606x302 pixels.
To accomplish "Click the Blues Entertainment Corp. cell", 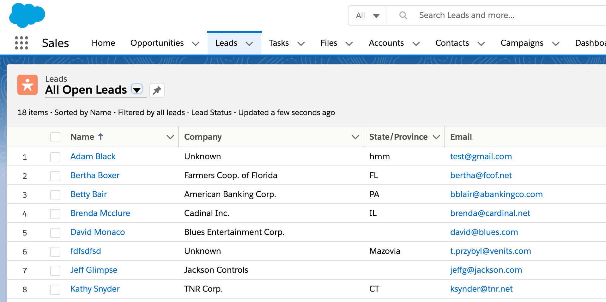I will pyautogui.click(x=234, y=232).
